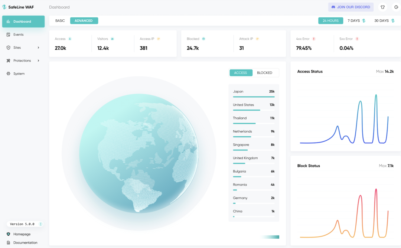Click the Access IP stat icon

click(158, 39)
